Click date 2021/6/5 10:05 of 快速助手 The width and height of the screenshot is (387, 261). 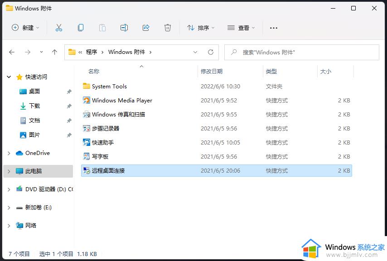(x=220, y=143)
